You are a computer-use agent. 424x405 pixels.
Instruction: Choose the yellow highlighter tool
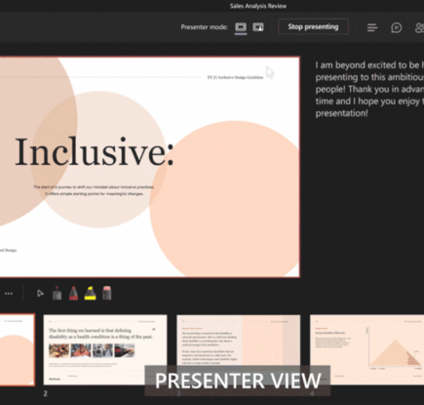coord(90,293)
